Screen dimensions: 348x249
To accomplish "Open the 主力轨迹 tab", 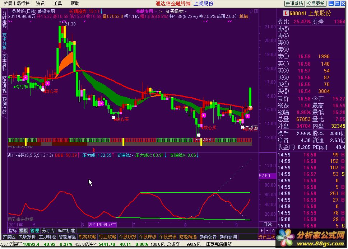I will [x=47, y=237].
